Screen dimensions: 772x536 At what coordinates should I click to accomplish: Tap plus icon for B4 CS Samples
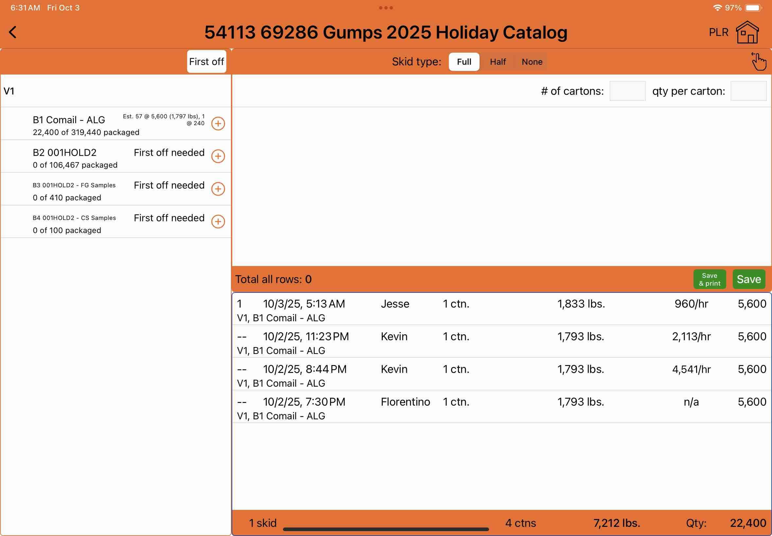click(x=218, y=221)
